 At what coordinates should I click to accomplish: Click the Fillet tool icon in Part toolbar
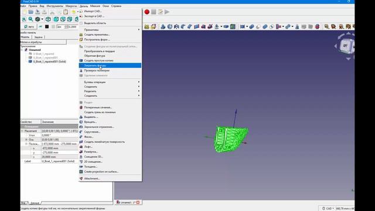click(x=183, y=26)
